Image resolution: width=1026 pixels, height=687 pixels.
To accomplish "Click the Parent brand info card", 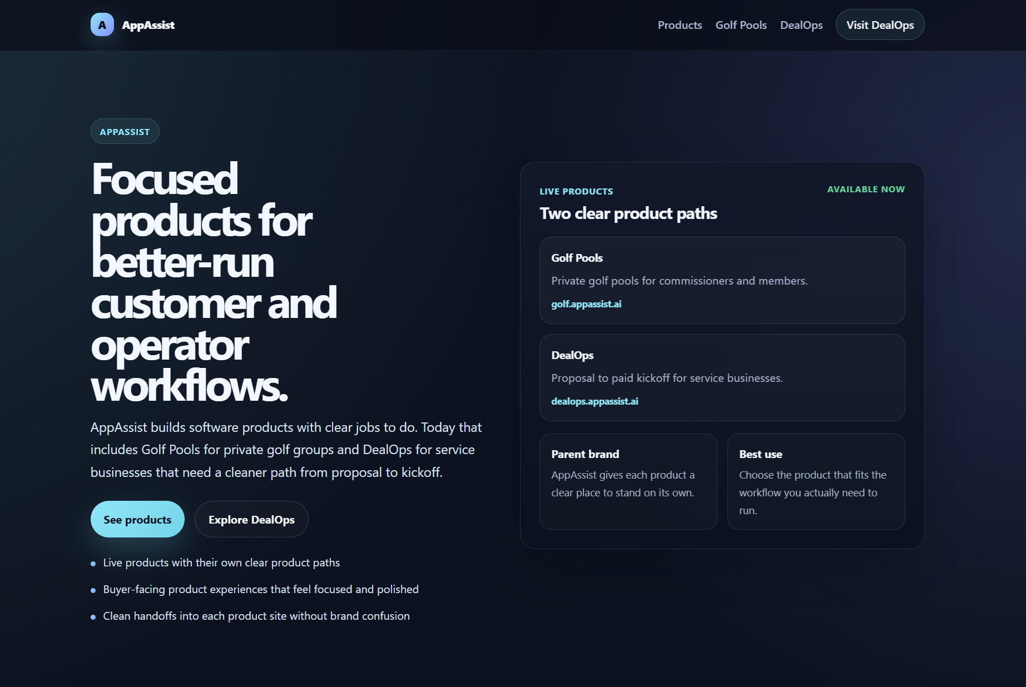I will [628, 481].
